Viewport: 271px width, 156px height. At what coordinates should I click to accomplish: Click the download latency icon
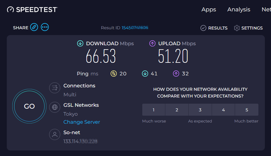click(x=145, y=74)
